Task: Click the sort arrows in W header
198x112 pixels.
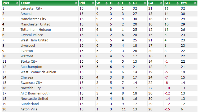Action: [107, 3]
